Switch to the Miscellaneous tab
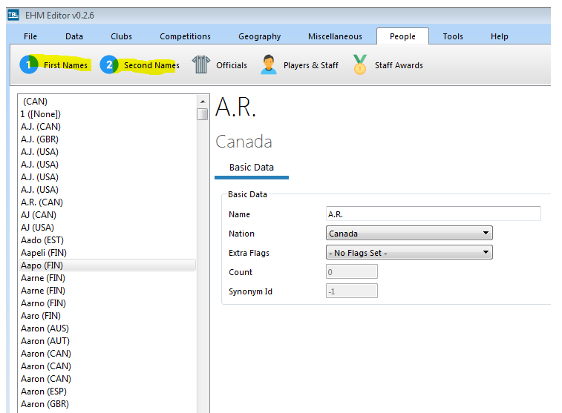Viewport: 562px width, 413px height. [335, 36]
